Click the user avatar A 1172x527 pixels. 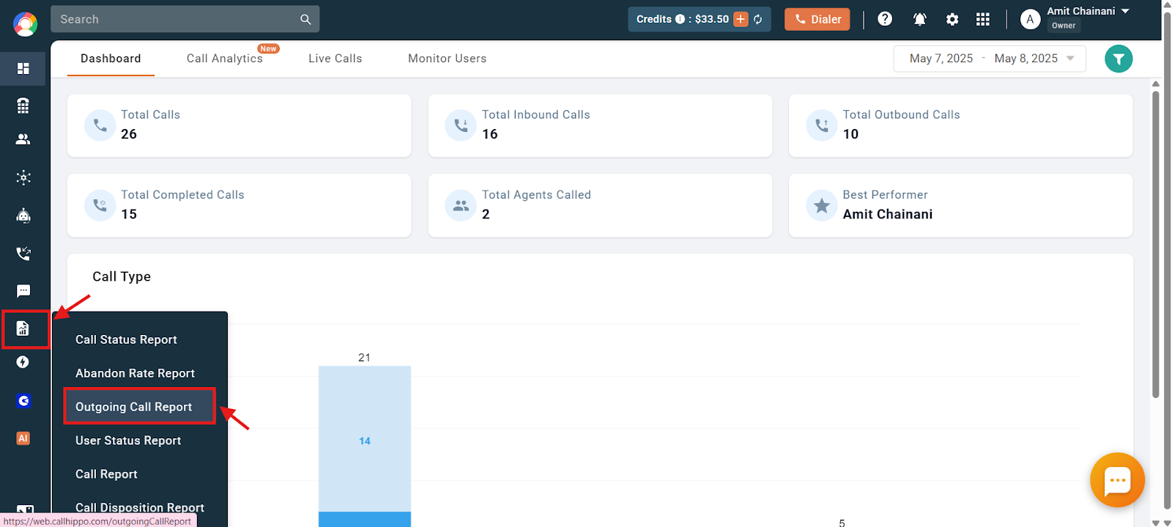(1030, 20)
